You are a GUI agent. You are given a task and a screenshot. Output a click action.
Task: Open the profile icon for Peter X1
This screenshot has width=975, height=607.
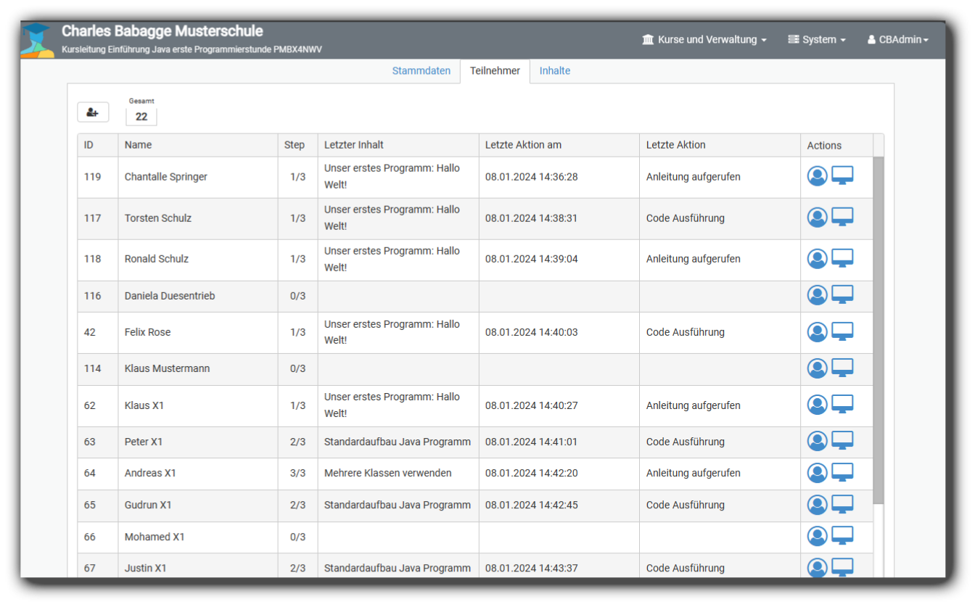tap(817, 441)
